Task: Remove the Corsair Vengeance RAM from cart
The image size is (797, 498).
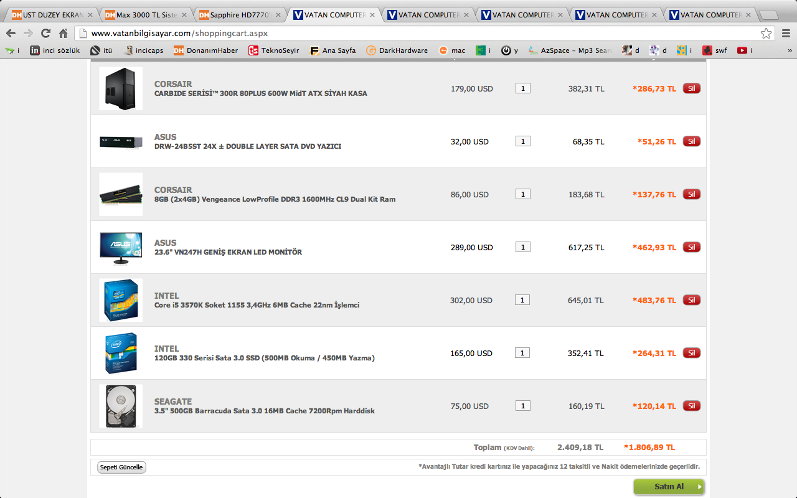Action: tap(691, 194)
